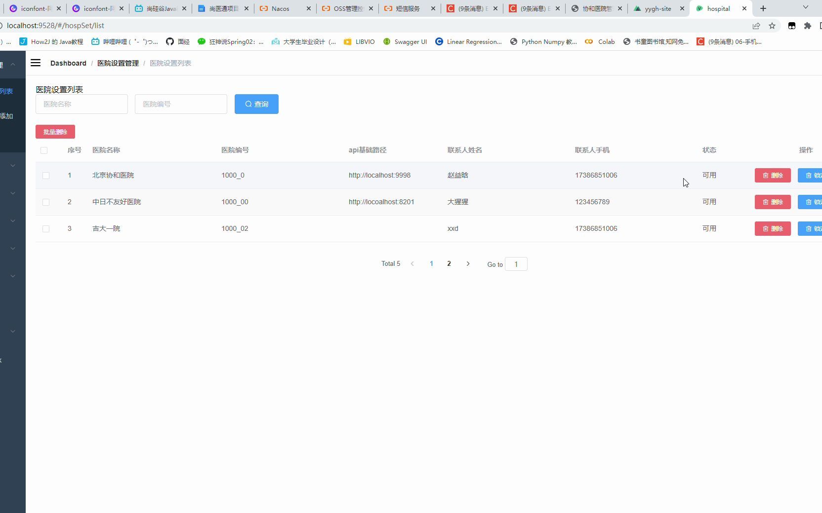This screenshot has width=822, height=513.
Task: Click the 查询 search button
Action: [256, 104]
